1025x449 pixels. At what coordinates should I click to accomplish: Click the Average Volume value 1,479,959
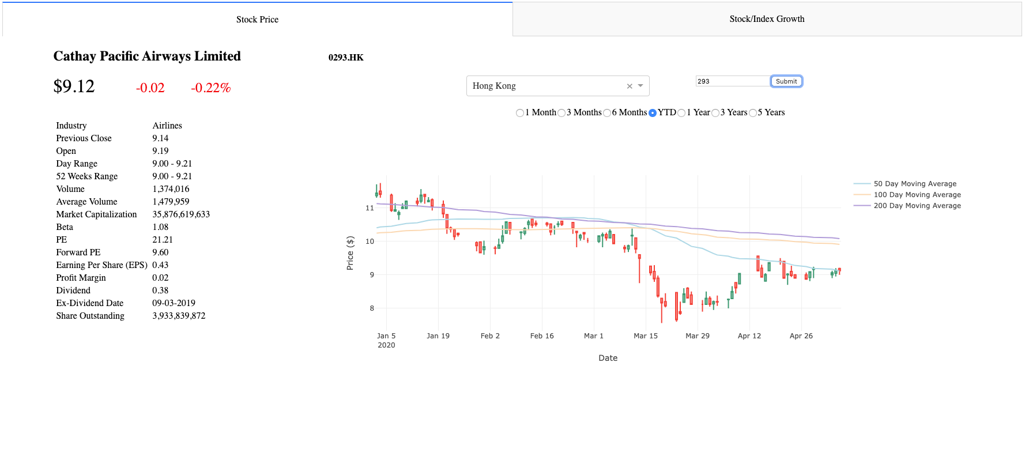click(171, 202)
